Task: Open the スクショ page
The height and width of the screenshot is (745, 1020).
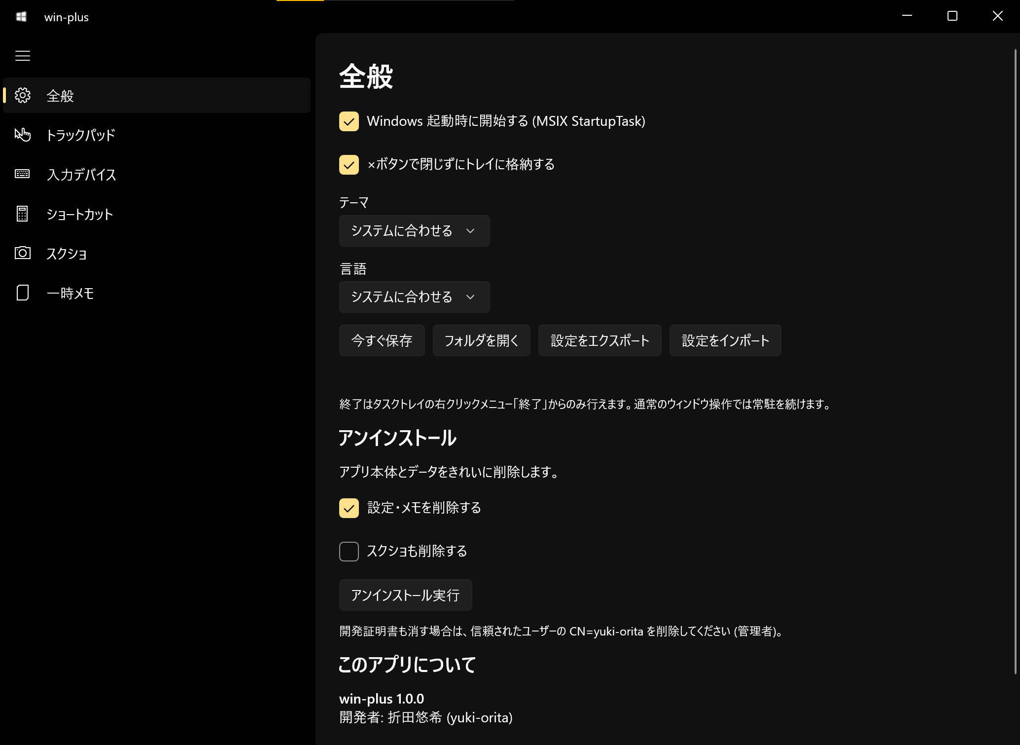Action: point(157,253)
